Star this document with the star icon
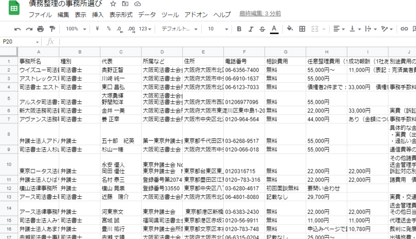The image size is (416, 239). pyautogui.click(x=113, y=4)
